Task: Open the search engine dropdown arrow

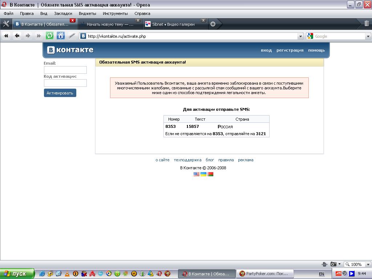Action: point(368,36)
